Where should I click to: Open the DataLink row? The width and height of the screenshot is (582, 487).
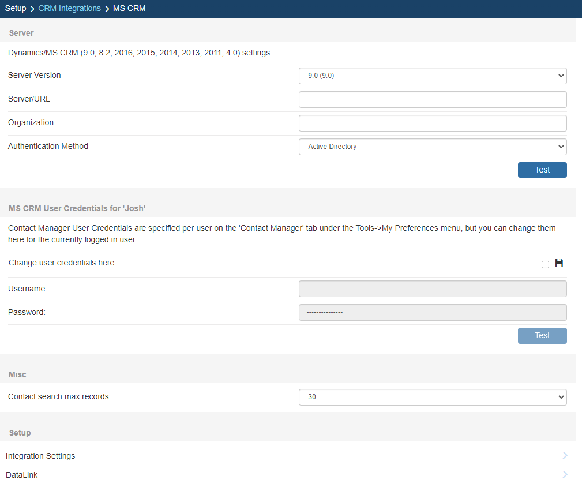(x=289, y=475)
